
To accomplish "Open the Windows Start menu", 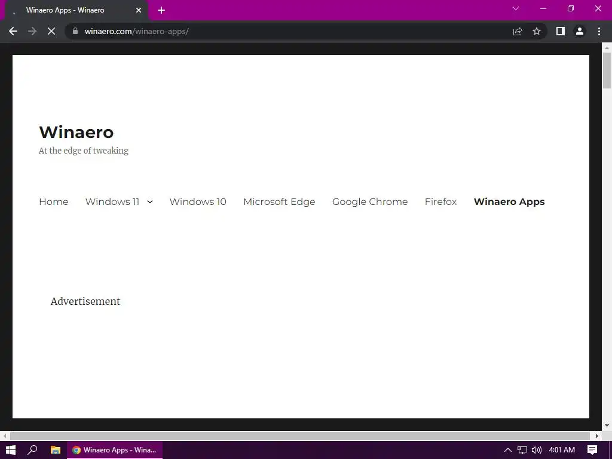I will click(x=11, y=450).
